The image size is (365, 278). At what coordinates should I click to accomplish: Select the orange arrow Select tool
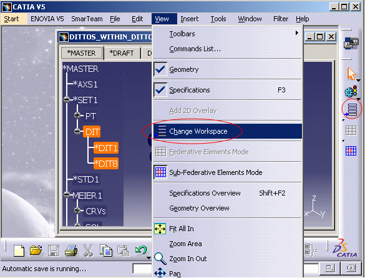coord(351,74)
